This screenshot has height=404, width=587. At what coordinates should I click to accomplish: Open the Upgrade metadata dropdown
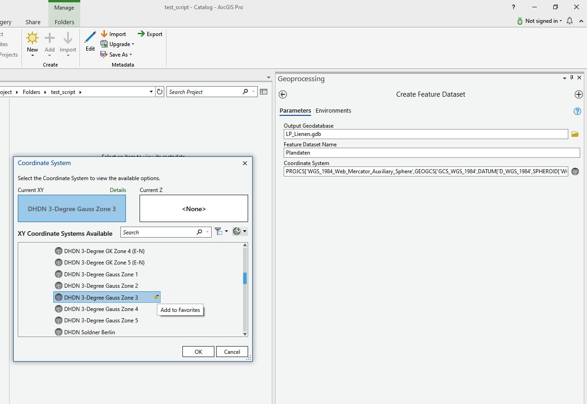(117, 44)
